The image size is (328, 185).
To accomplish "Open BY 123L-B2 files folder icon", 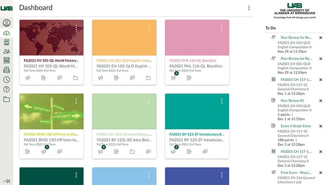I will tap(132, 152).
